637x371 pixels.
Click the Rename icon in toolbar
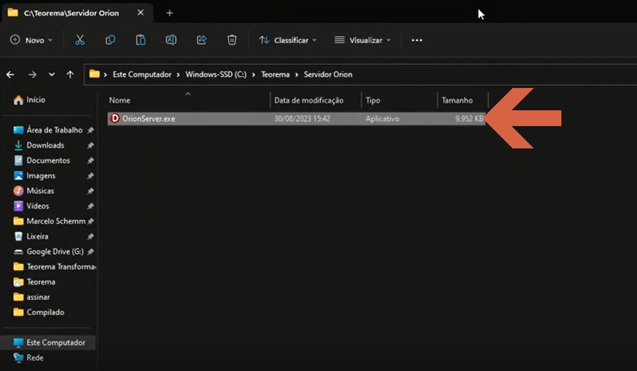click(x=171, y=40)
